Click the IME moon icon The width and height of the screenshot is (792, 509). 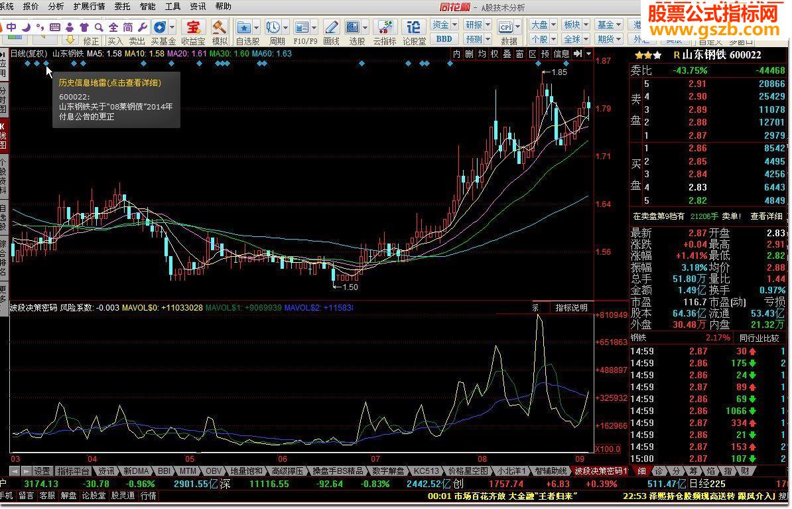coord(27,27)
